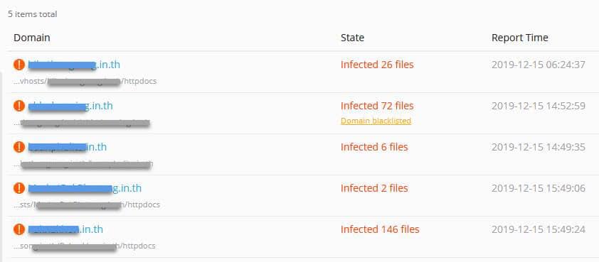The image size is (599, 262).
Task: Click the Infected 72 files status text
Action: pos(377,106)
